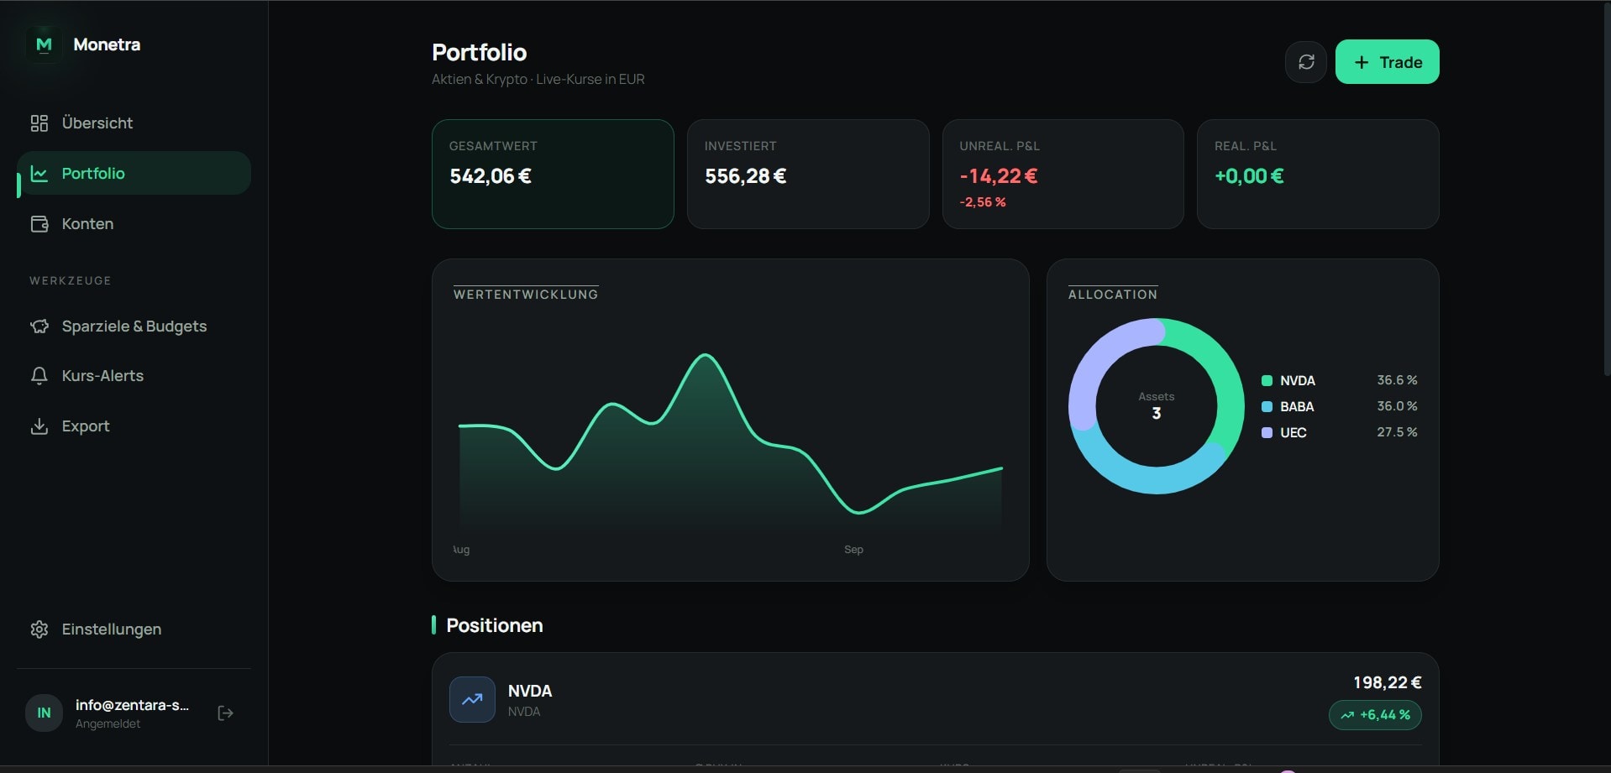Click the donut chart center Assets 3
Screen dimensions: 1611x773
(1157, 406)
